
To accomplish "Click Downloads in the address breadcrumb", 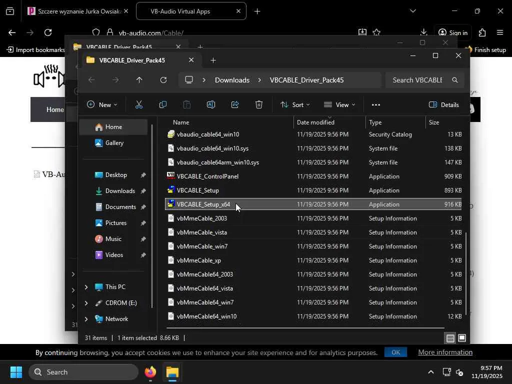I will (x=232, y=80).
